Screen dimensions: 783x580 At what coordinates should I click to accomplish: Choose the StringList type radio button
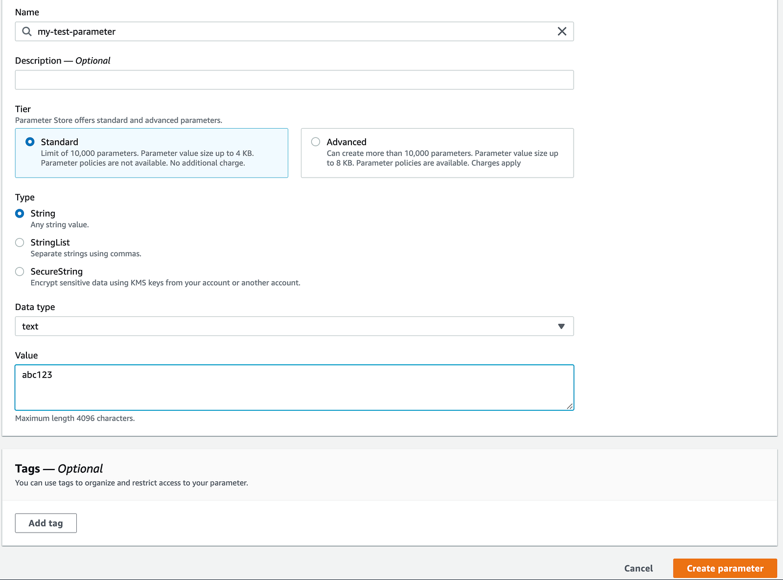click(20, 243)
